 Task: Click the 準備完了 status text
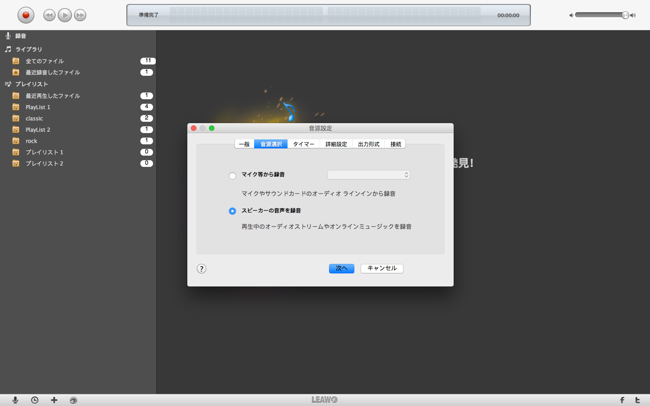pos(149,15)
